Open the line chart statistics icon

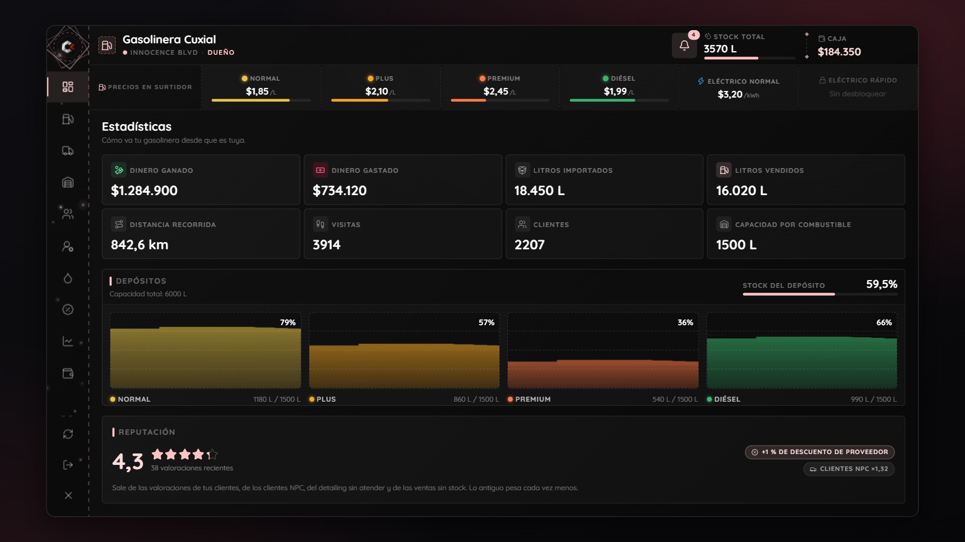68,341
